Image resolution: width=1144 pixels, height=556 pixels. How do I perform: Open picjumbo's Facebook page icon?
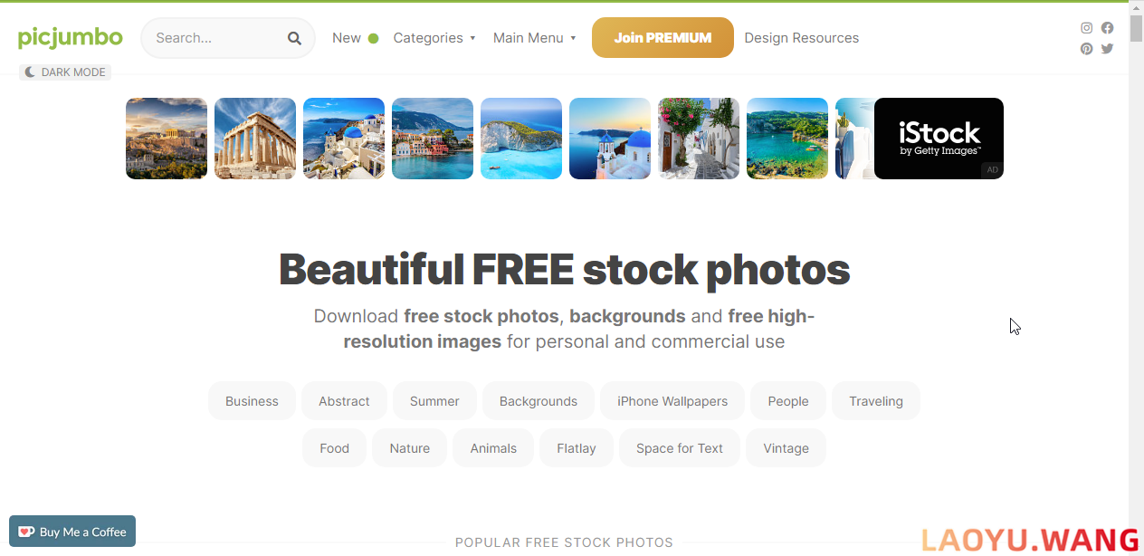pyautogui.click(x=1107, y=28)
